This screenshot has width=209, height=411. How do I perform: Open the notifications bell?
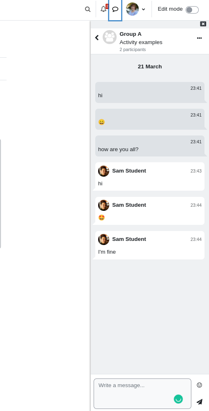(x=103, y=9)
